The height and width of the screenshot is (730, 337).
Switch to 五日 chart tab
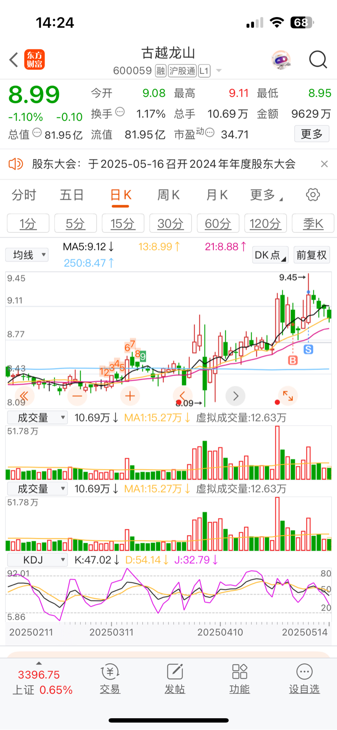72,195
